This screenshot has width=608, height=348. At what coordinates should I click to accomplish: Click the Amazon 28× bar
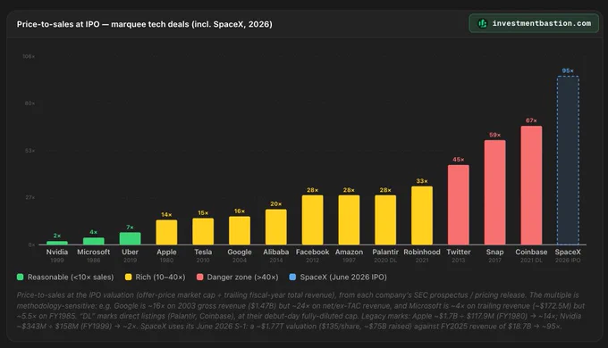coord(349,220)
